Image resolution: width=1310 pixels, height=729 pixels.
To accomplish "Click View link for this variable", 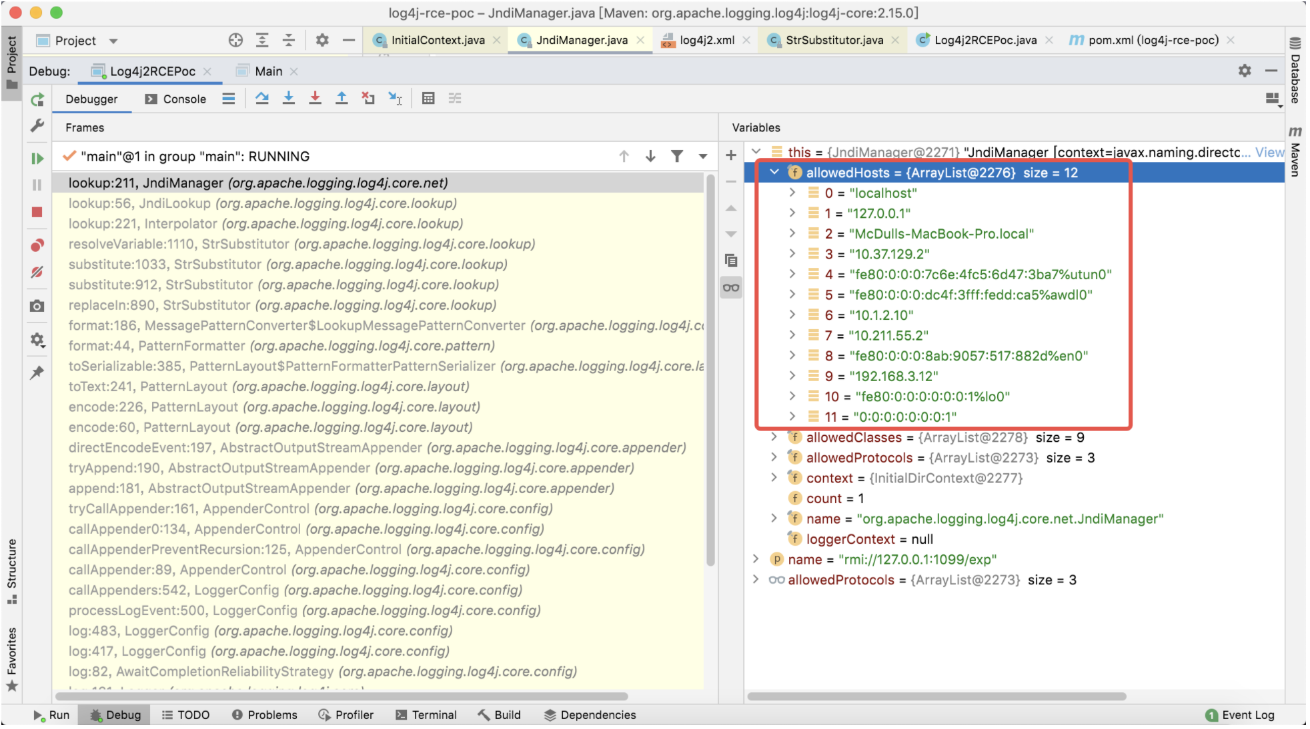I will [x=1269, y=152].
